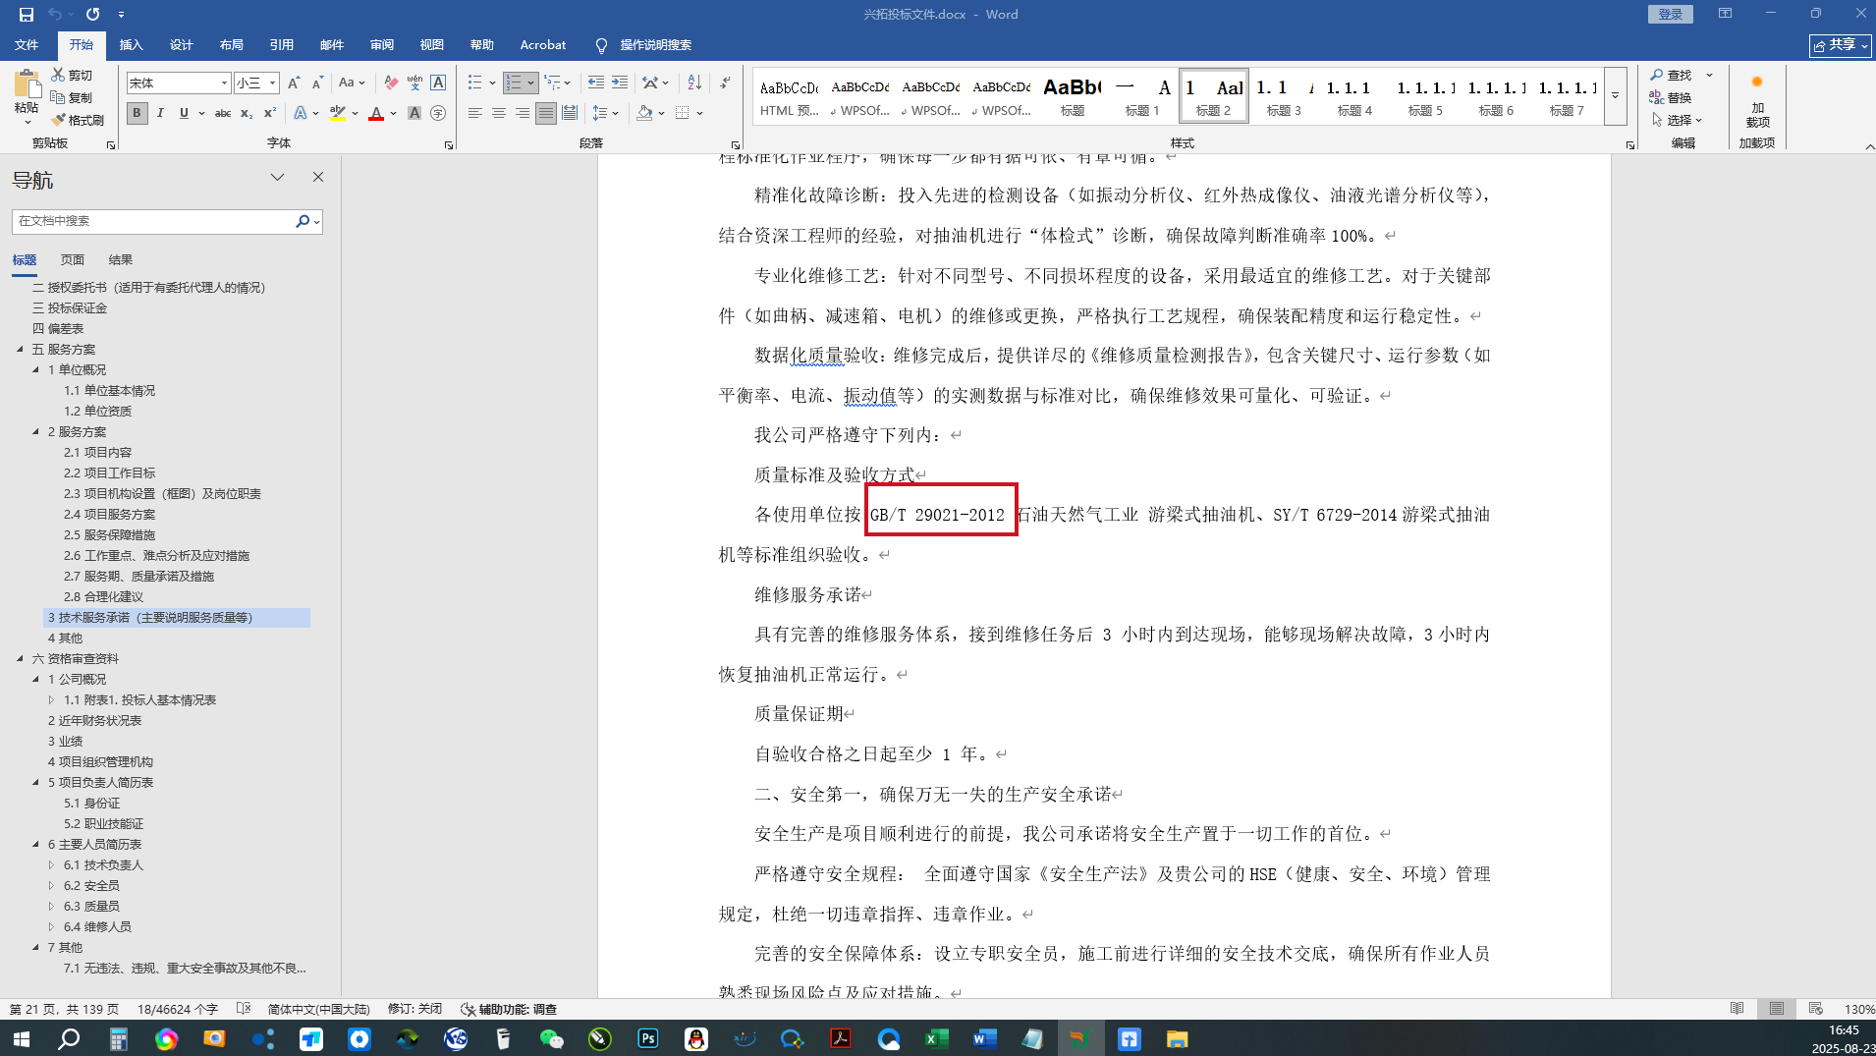Decrease paragraph indent
1876x1056 pixels.
(595, 83)
